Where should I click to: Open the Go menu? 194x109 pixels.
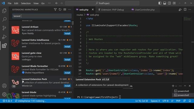(43, 3)
